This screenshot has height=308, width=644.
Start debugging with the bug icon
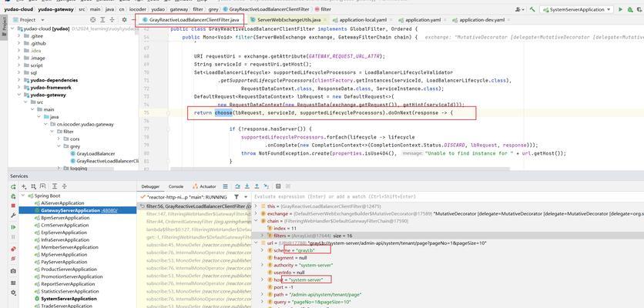point(630,9)
